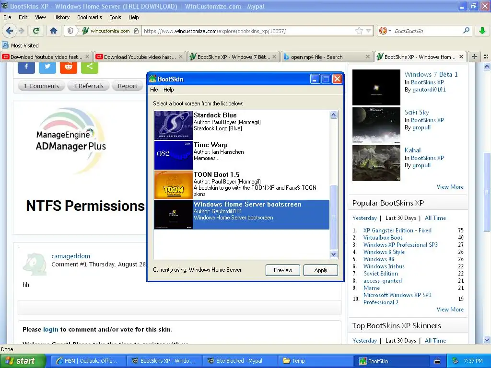Image resolution: width=491 pixels, height=368 pixels.
Task: Open the Windows Start button
Action: (x=23, y=361)
